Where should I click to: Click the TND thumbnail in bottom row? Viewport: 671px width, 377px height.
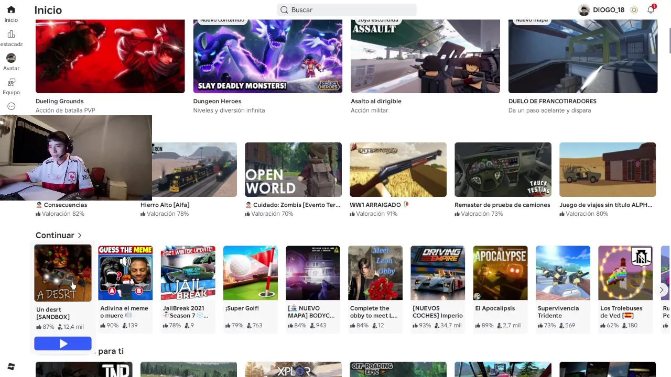(84, 369)
